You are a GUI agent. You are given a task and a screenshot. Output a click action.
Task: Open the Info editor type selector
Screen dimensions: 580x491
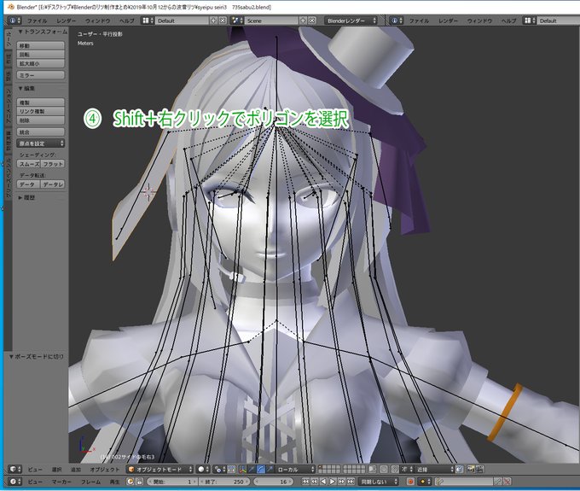click(14, 20)
